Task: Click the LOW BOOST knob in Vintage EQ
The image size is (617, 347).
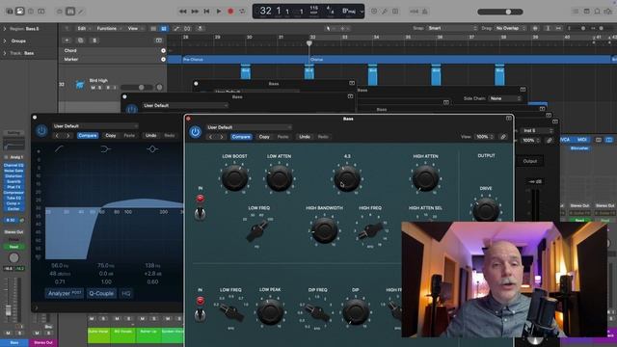Action: coord(235,178)
